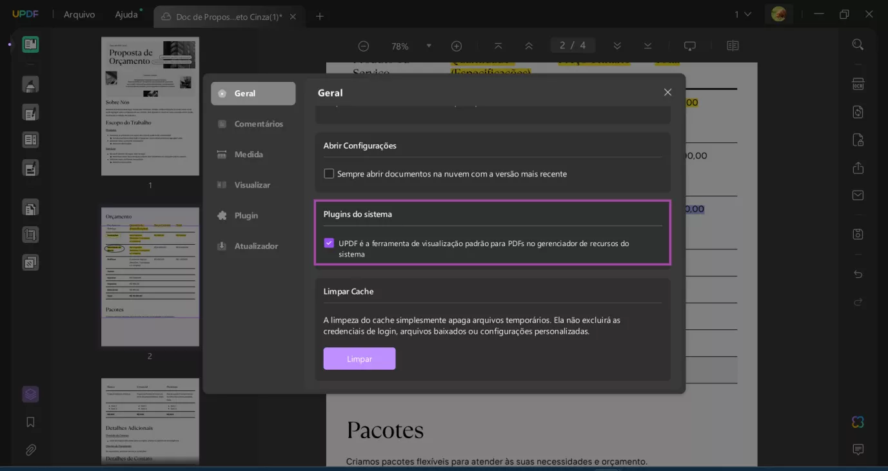Open the Edit PDF tool in sidebar
The image size is (888, 471).
point(30,113)
